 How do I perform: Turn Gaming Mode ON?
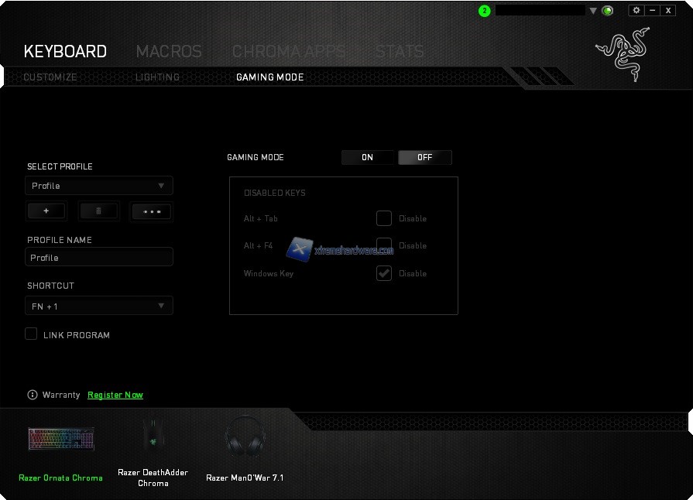pyautogui.click(x=368, y=157)
